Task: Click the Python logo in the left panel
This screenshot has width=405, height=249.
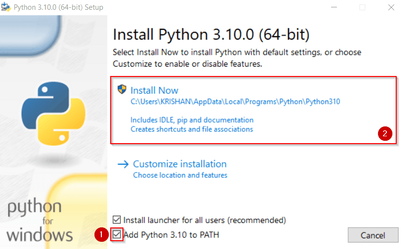Action: 53,113
